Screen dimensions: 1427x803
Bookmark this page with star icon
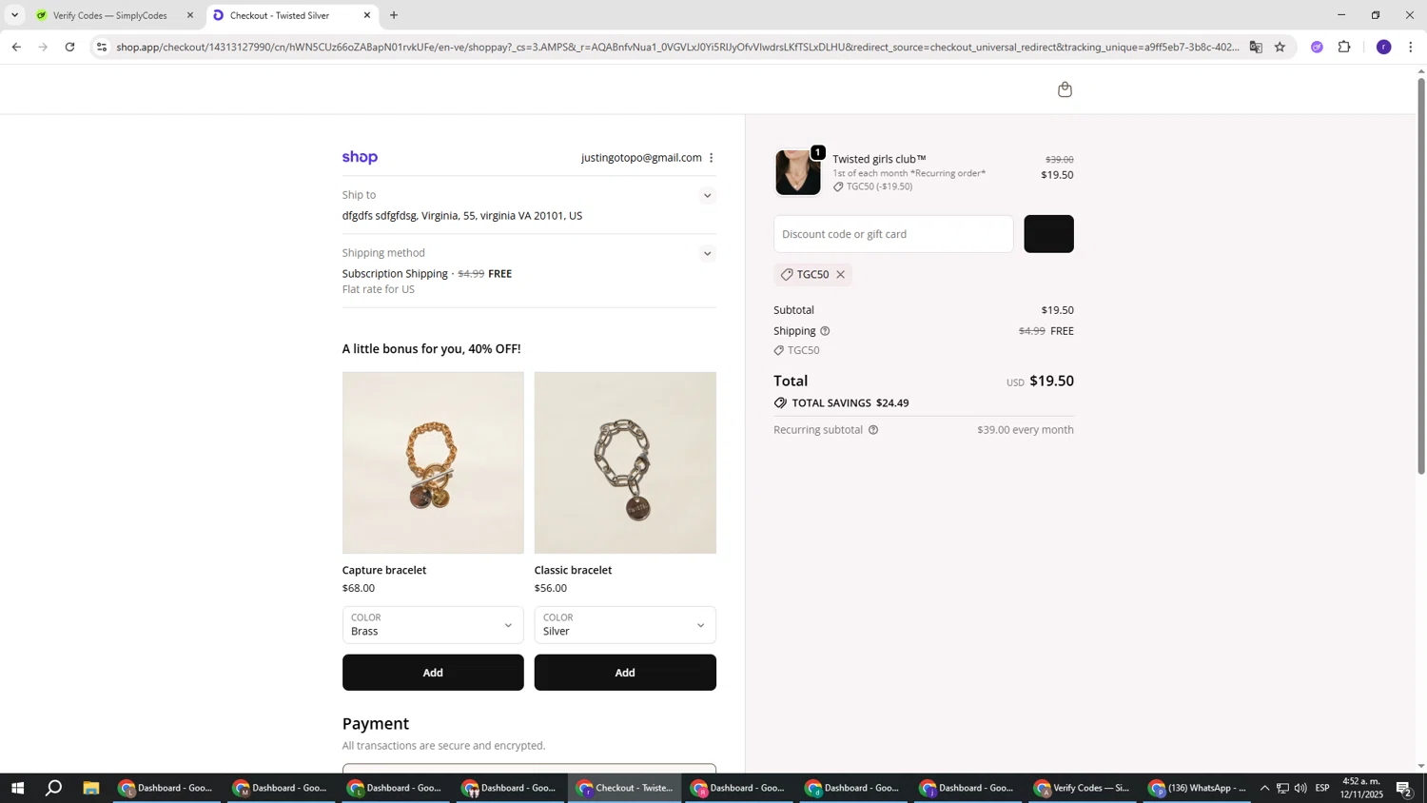(x=1280, y=47)
